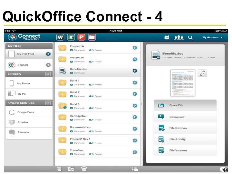Open Comments in detail panel
This screenshot has height=174, width=232.
pos(185,117)
